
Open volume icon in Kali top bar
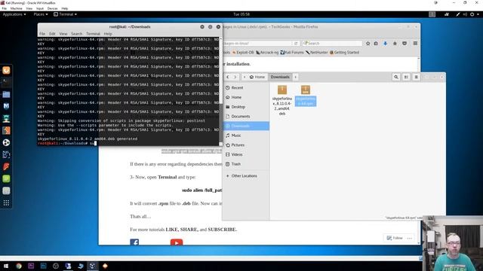click(x=465, y=14)
